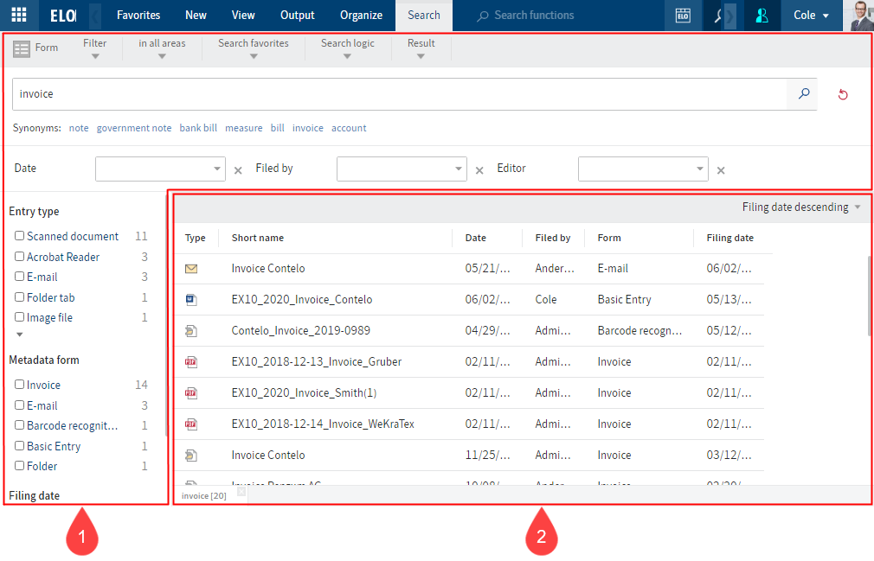Screen dimensions: 874x561
Task: Click the 'bill' synonym link
Action: tap(277, 128)
